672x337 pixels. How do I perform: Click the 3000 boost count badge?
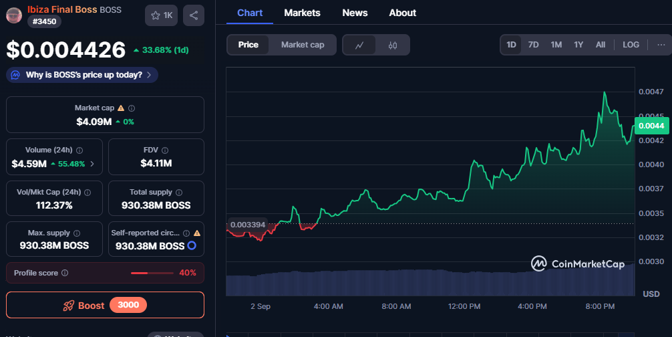tap(128, 305)
